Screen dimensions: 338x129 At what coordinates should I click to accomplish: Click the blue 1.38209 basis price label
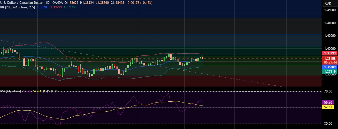coord(329,67)
